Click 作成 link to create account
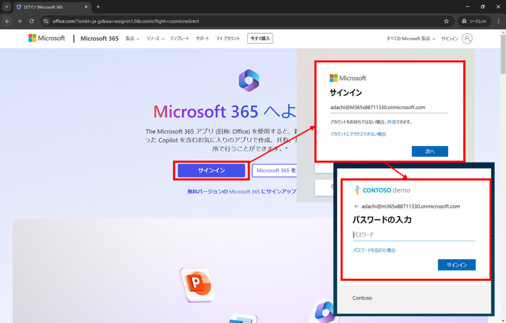Screen dimensions: 506x323 [391, 122]
